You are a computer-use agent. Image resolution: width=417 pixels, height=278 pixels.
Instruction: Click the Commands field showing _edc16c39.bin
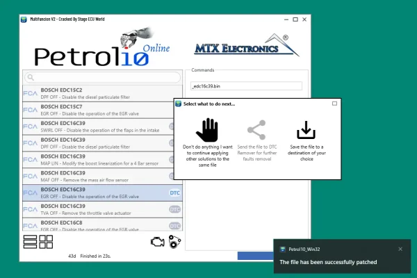246,86
